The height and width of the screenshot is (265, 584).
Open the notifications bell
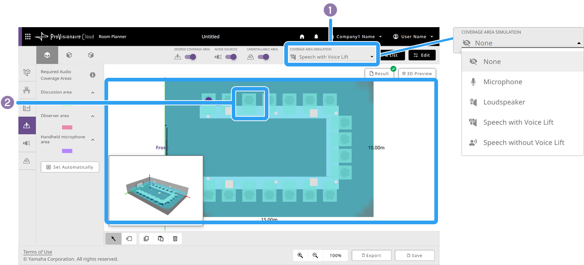pyautogui.click(x=316, y=37)
